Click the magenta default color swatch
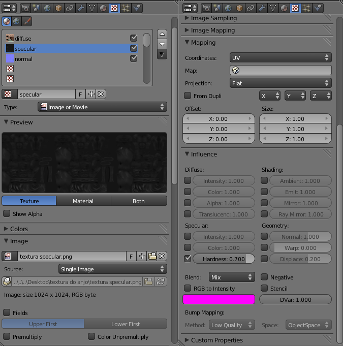 (x=219, y=299)
